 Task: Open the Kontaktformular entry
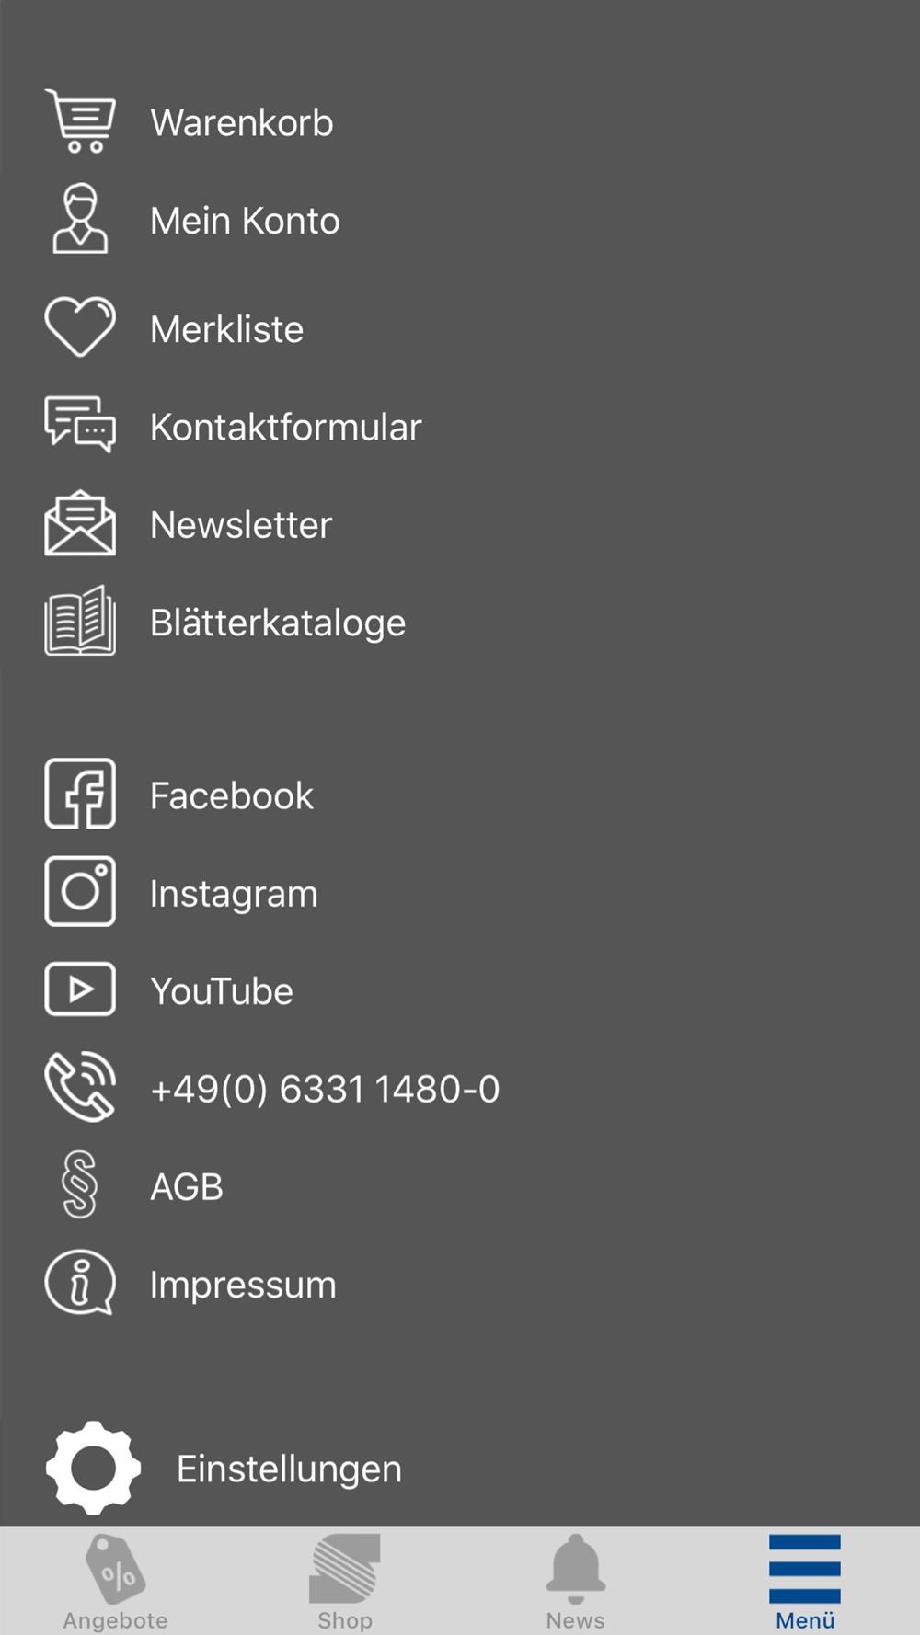(x=285, y=428)
